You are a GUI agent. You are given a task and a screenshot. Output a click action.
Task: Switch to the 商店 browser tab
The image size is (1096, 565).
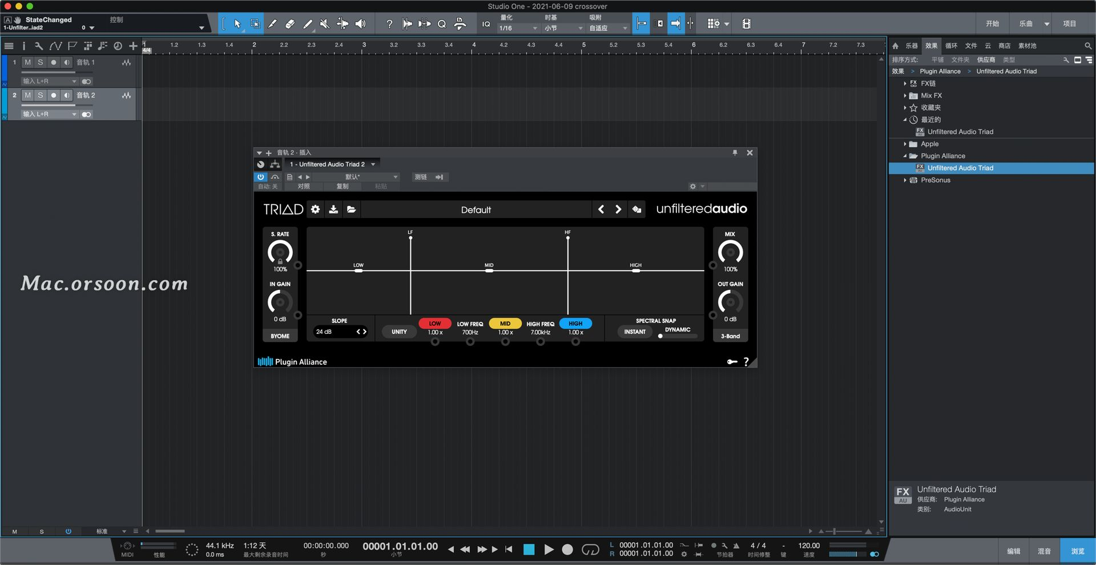pyautogui.click(x=1005, y=46)
